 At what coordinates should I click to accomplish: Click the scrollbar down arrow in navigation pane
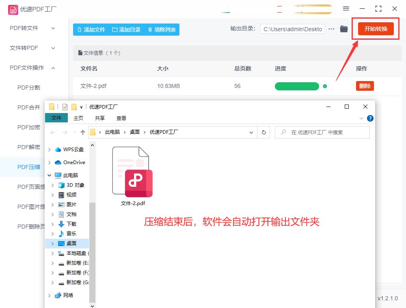click(x=93, y=306)
